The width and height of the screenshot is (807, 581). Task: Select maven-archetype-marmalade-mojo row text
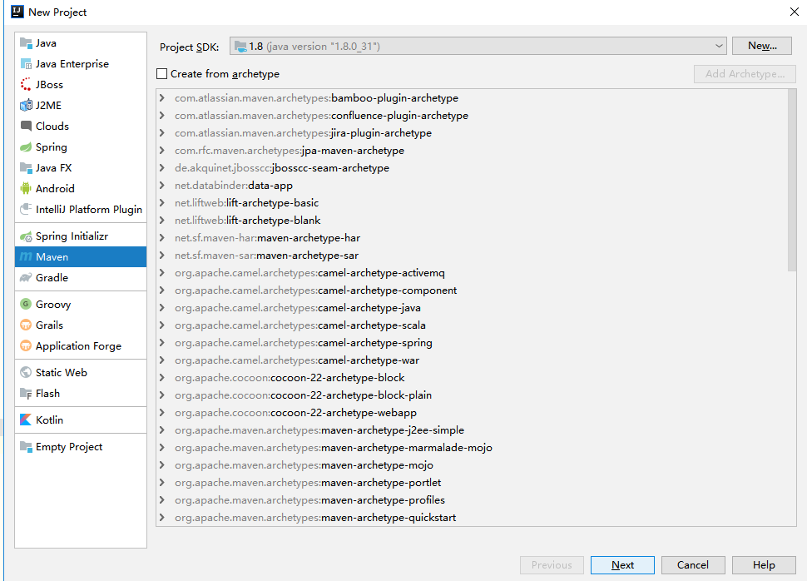334,448
